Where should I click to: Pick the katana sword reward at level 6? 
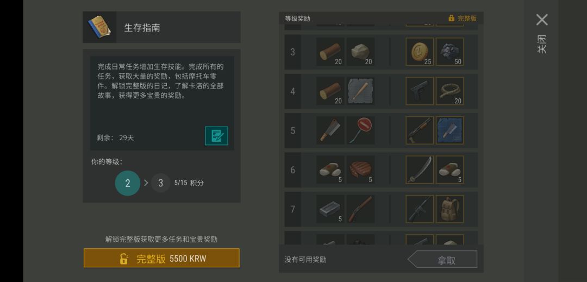click(420, 170)
